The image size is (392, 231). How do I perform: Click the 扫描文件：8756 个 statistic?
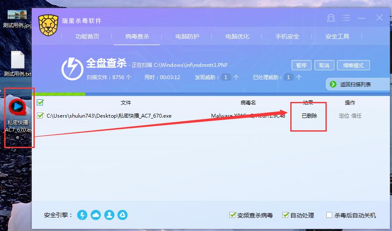point(109,77)
